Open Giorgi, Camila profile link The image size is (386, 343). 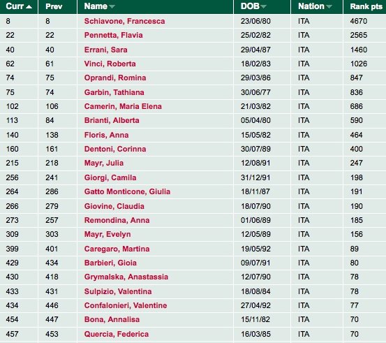point(110,177)
